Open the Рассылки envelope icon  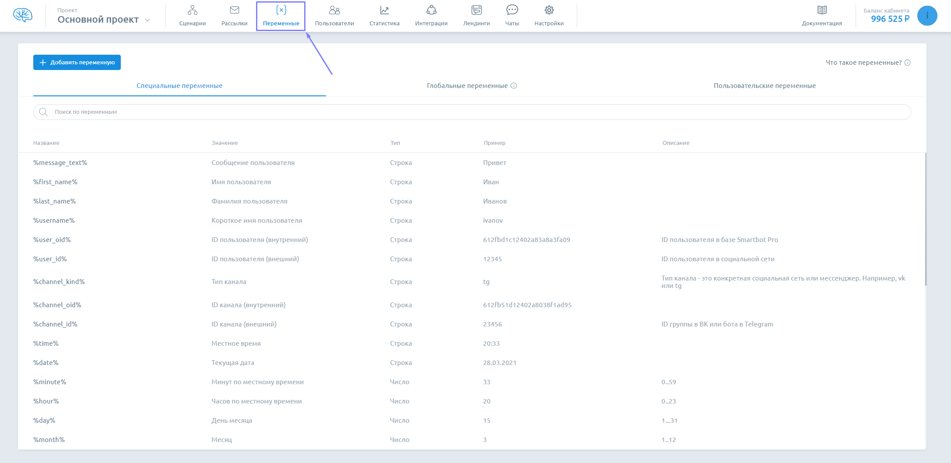pyautogui.click(x=234, y=10)
